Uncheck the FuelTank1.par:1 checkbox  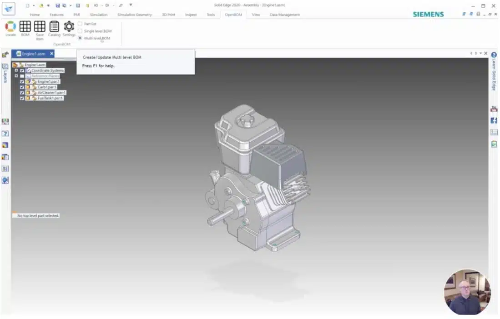pyautogui.click(x=22, y=98)
